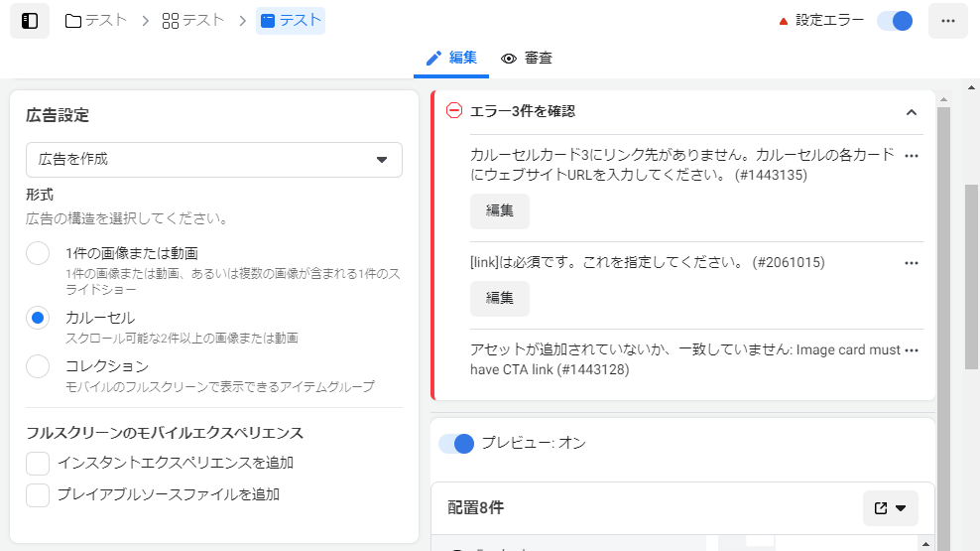Viewport: 980px width, 551px height.
Task: Click 編集 button under carousel card error
Action: 499,210
